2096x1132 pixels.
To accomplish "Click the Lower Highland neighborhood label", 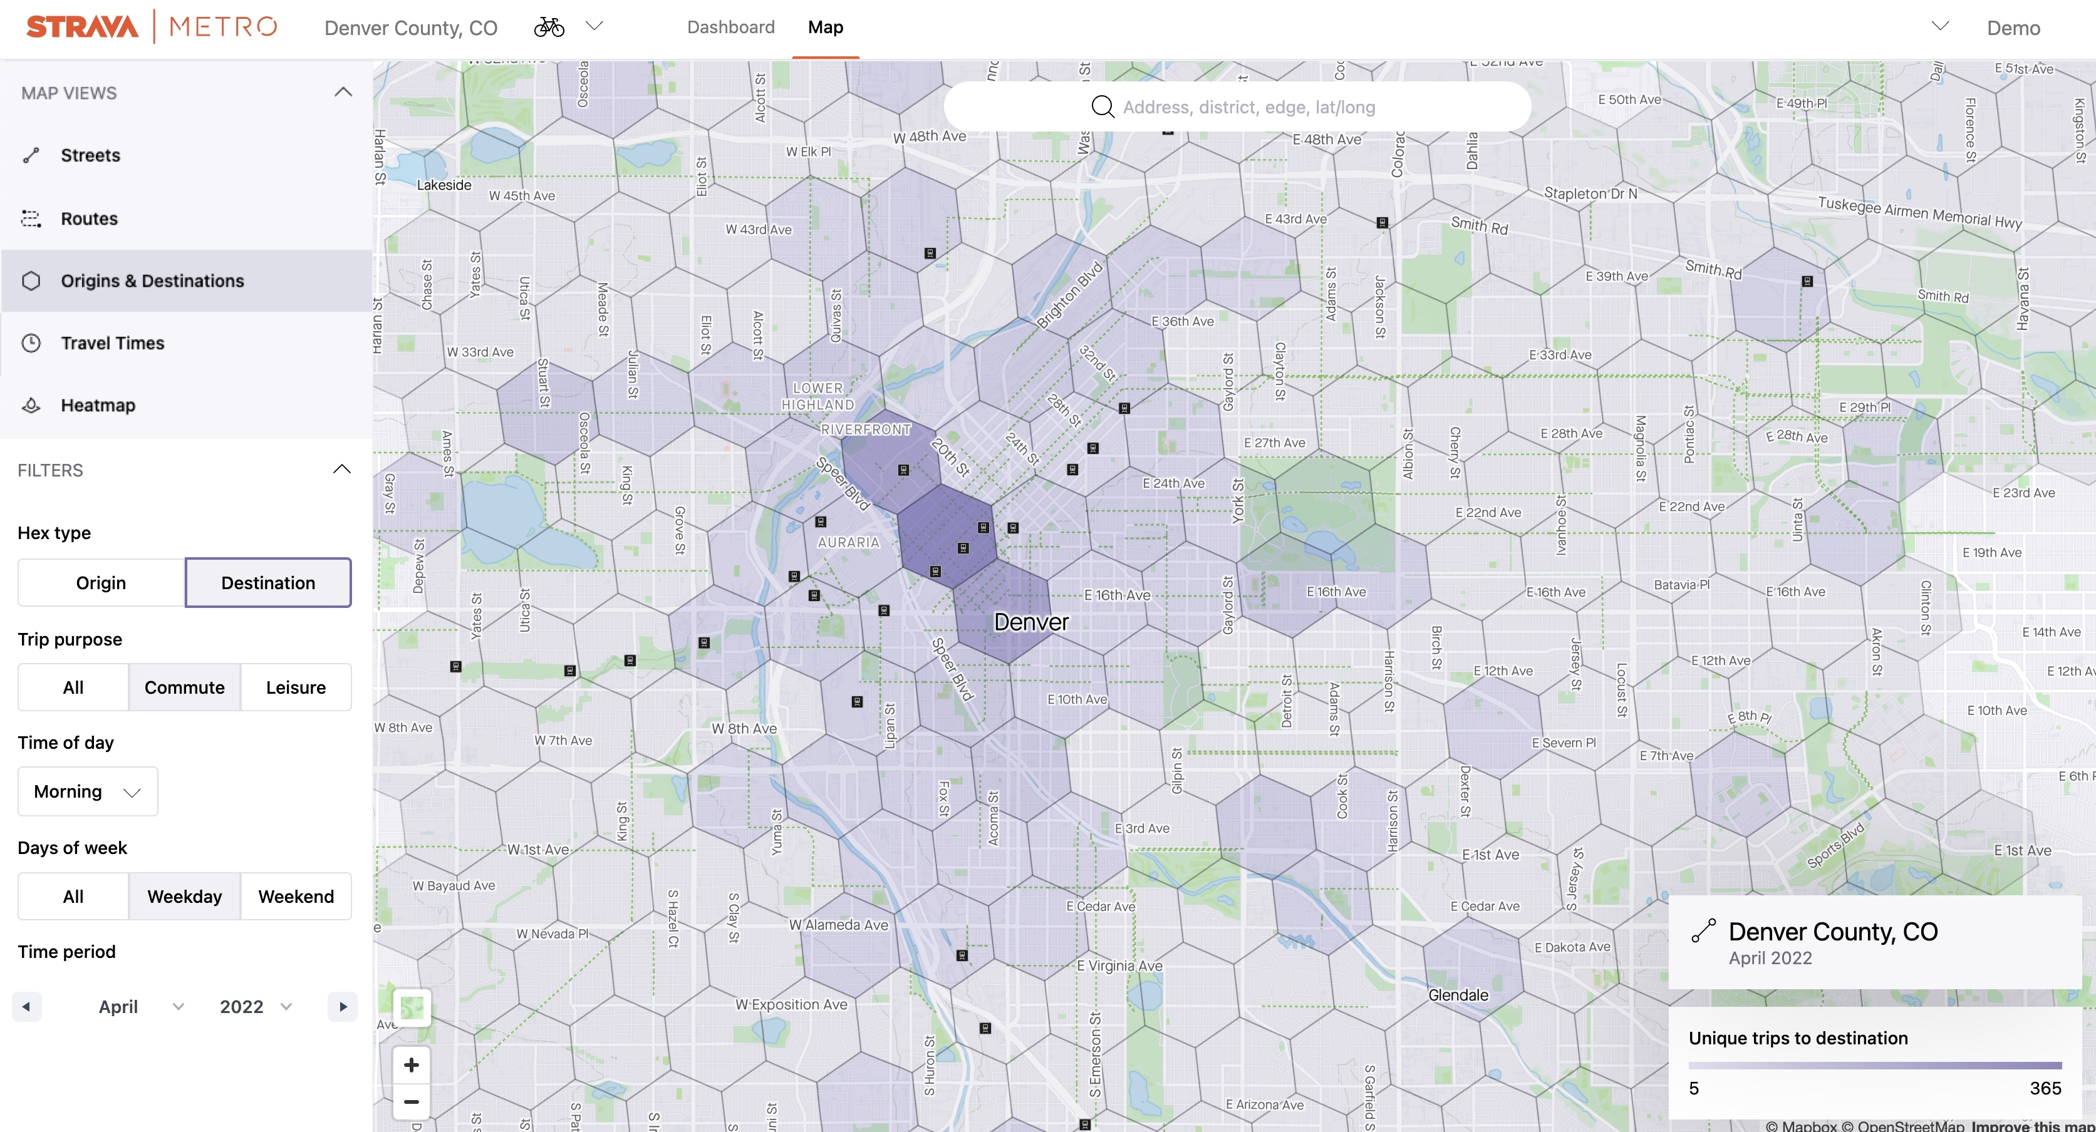I will click(817, 396).
